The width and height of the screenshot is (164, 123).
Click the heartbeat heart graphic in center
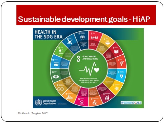pyautogui.click(x=89, y=69)
